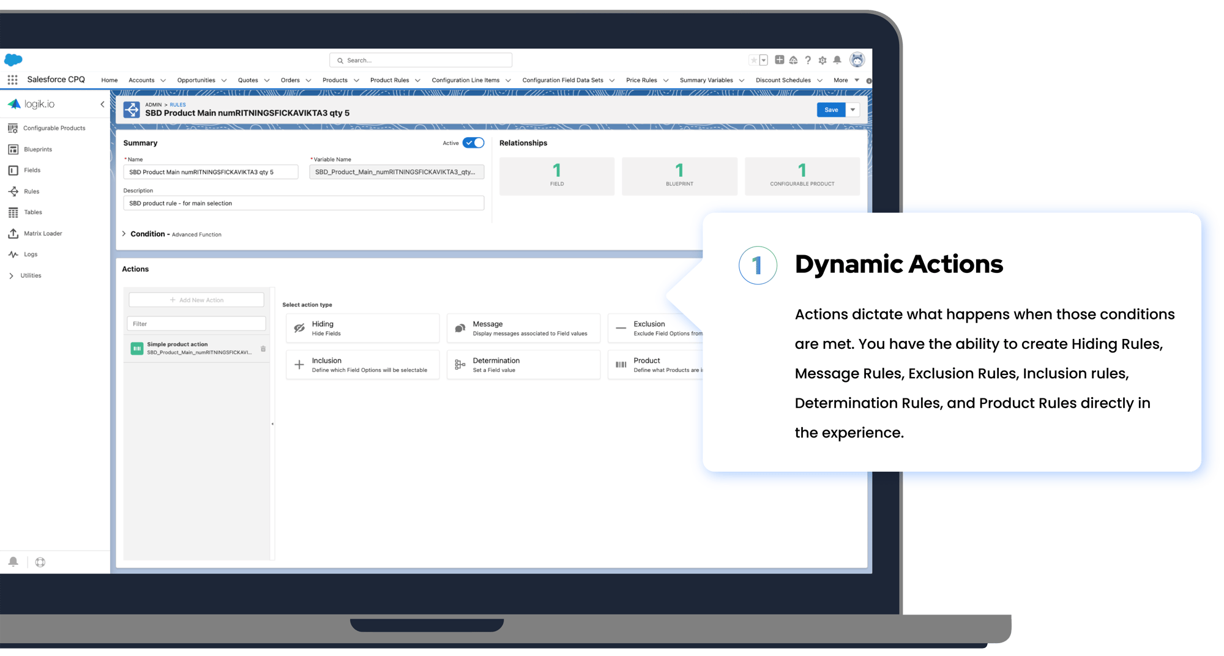Image resolution: width=1224 pixels, height=656 pixels.
Task: Open the Salesforce setup gear
Action: [x=823, y=60]
